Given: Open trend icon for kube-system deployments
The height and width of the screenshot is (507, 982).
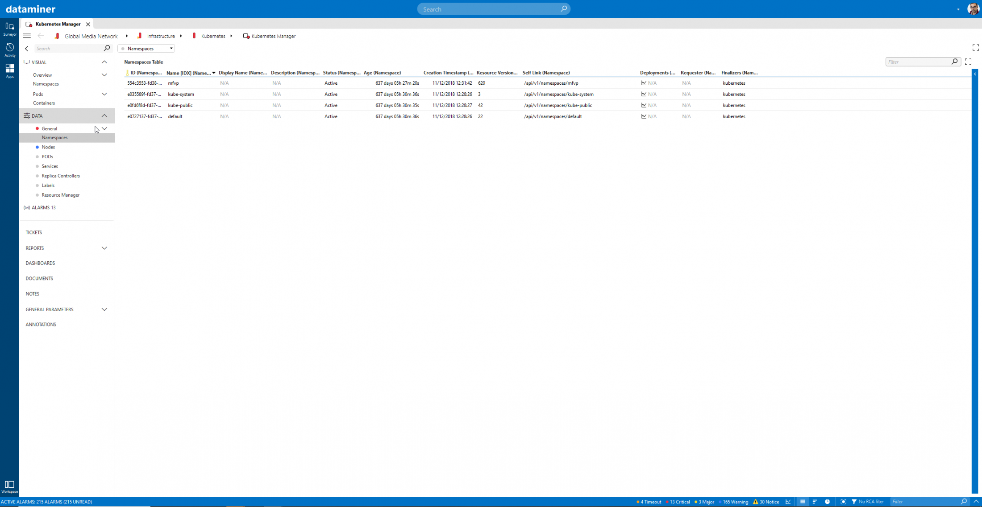Looking at the screenshot, I should 644,94.
